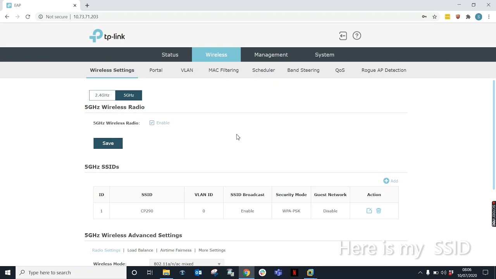Open the System main tab

pyautogui.click(x=324, y=55)
